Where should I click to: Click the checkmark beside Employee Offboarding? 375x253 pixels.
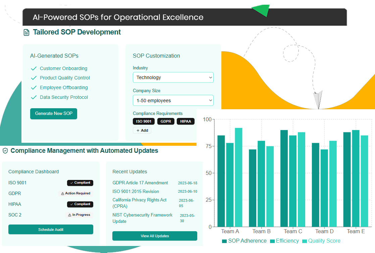tap(33, 87)
